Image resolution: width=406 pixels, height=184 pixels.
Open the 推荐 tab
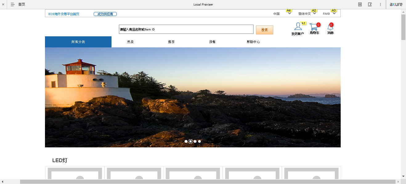pyautogui.click(x=171, y=42)
